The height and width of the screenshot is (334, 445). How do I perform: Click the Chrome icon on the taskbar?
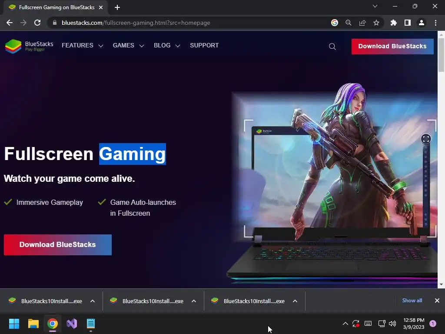click(x=53, y=324)
